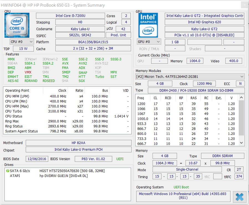
Task: Click the Memory clock 1064.0 field
Action: [195, 61]
